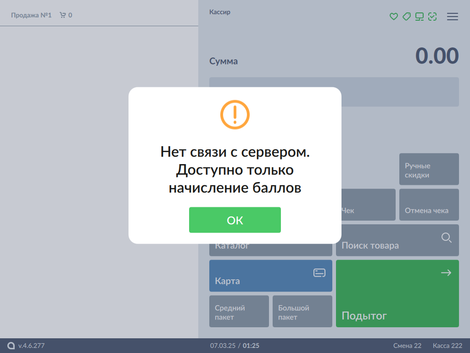Click the arrow icon on Подытог button
The image size is (470, 353).
[446, 273]
